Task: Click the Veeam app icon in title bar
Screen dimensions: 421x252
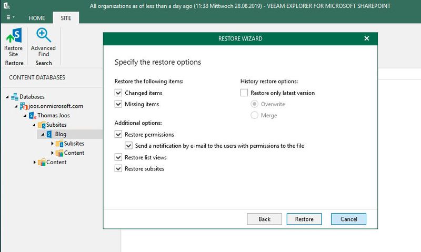Action: pyautogui.click(x=6, y=5)
